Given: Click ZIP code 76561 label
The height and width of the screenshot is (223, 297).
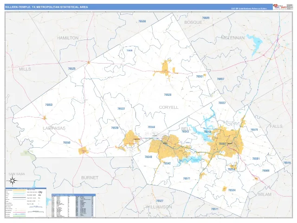Looking at the screenshot, I should [x=200, y=77].
